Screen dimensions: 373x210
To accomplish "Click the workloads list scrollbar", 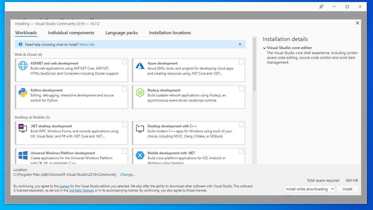I will click(254, 70).
